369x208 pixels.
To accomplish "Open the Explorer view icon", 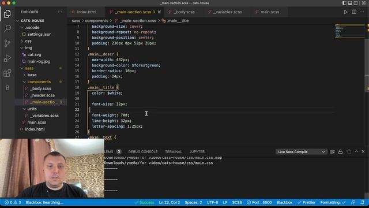I will (7, 14).
